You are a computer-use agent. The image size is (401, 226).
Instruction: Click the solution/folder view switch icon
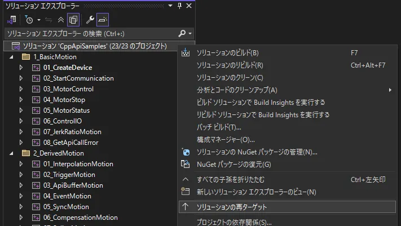tap(12, 20)
